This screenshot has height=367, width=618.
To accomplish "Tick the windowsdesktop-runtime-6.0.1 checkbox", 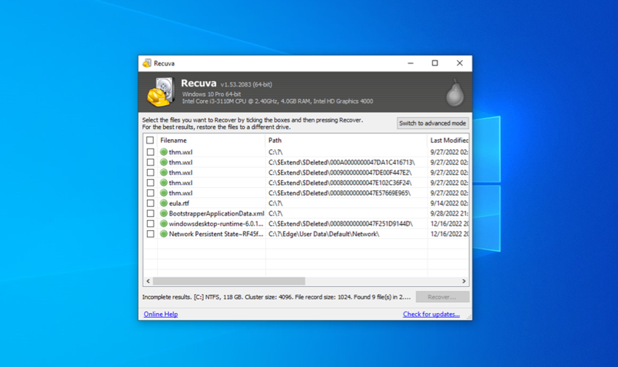I will [150, 224].
